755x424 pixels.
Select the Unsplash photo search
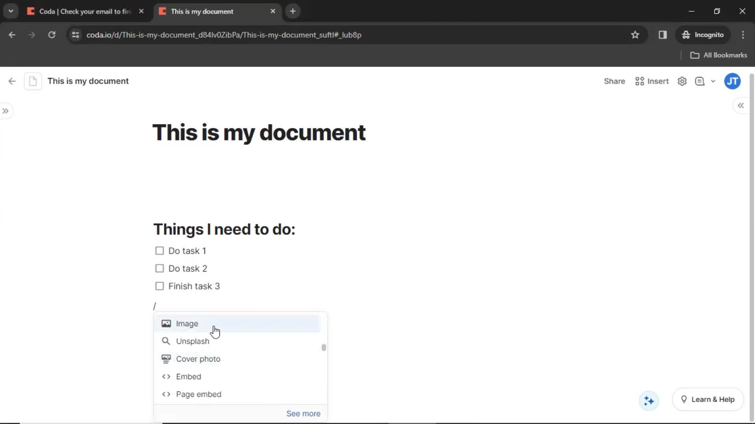[x=193, y=341]
